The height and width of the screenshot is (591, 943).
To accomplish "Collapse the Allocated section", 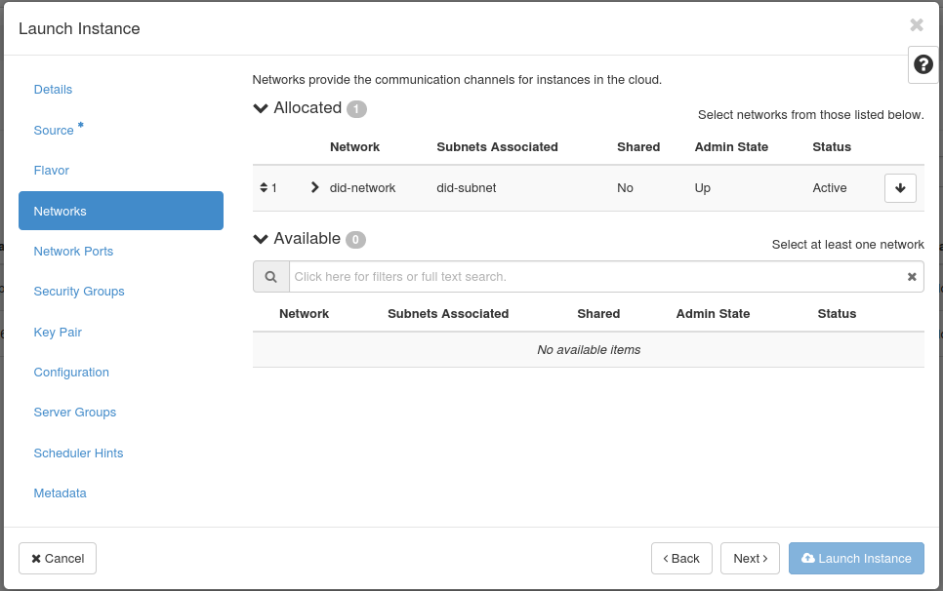I will coord(261,108).
